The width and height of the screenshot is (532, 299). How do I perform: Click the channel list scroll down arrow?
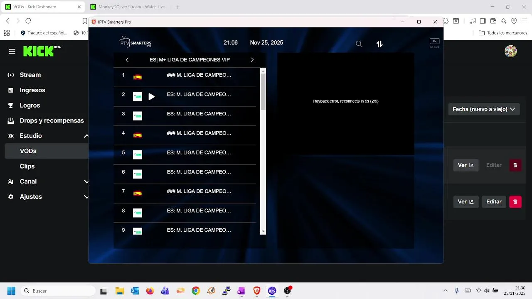[263, 232]
